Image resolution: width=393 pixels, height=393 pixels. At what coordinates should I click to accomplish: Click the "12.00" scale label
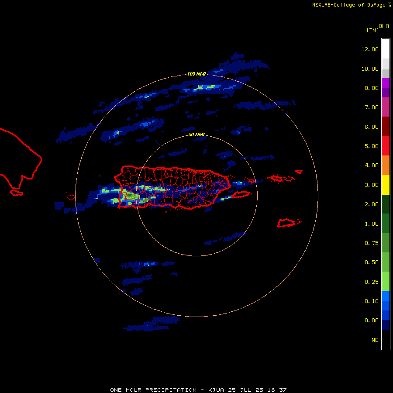370,49
